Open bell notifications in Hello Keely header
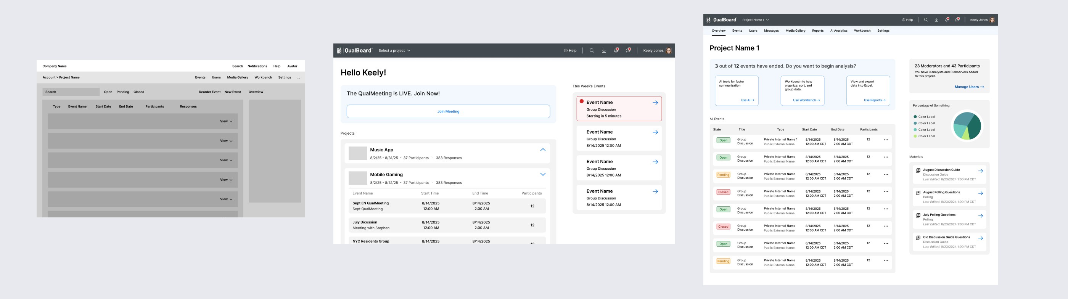 click(x=616, y=50)
